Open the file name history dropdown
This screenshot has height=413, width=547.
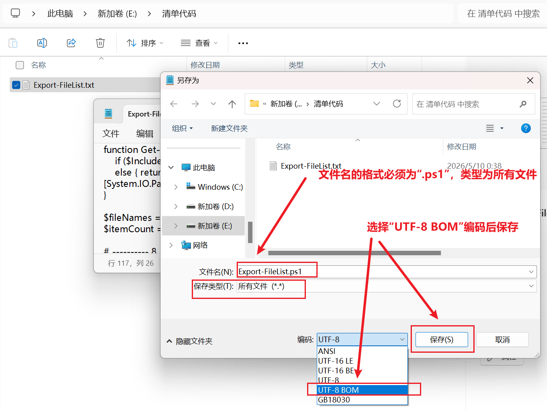[x=531, y=272]
